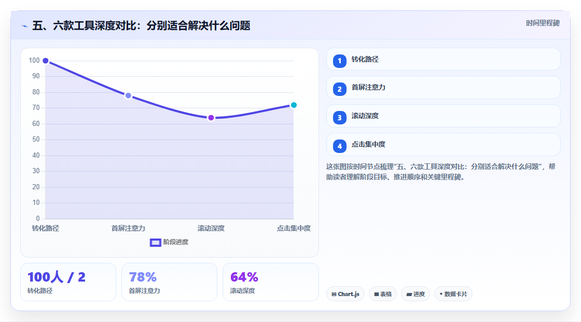Click the 点击集中度 x-axis label
581x322 pixels.
294,228
